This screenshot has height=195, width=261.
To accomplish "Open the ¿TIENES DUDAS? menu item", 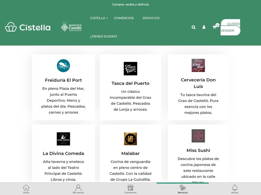I will point(104,36).
